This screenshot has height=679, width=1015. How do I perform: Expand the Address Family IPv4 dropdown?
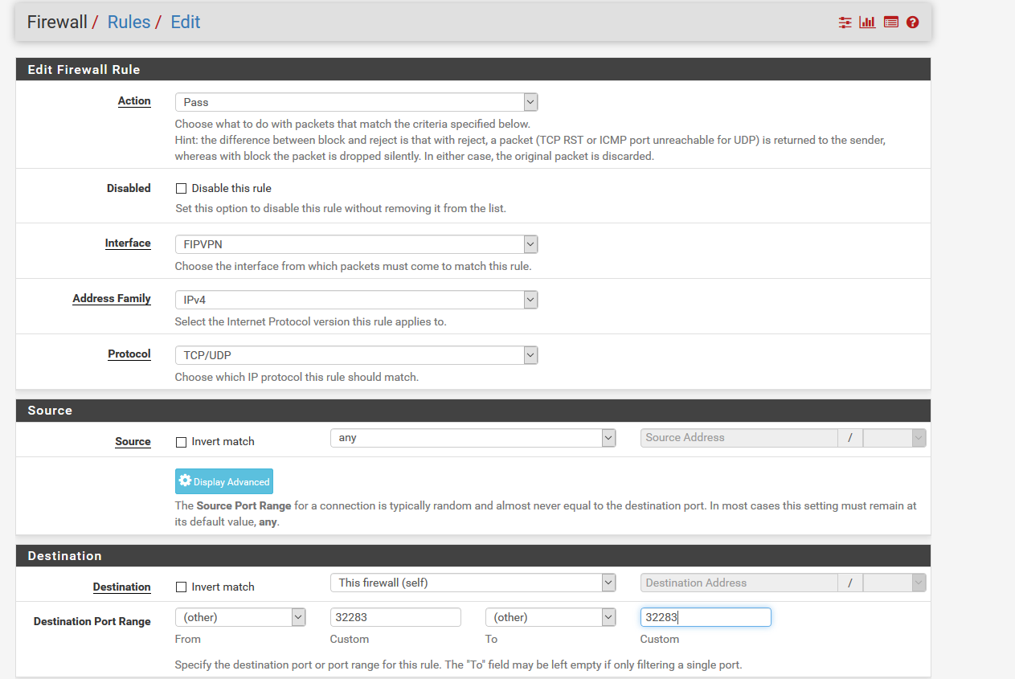click(356, 300)
